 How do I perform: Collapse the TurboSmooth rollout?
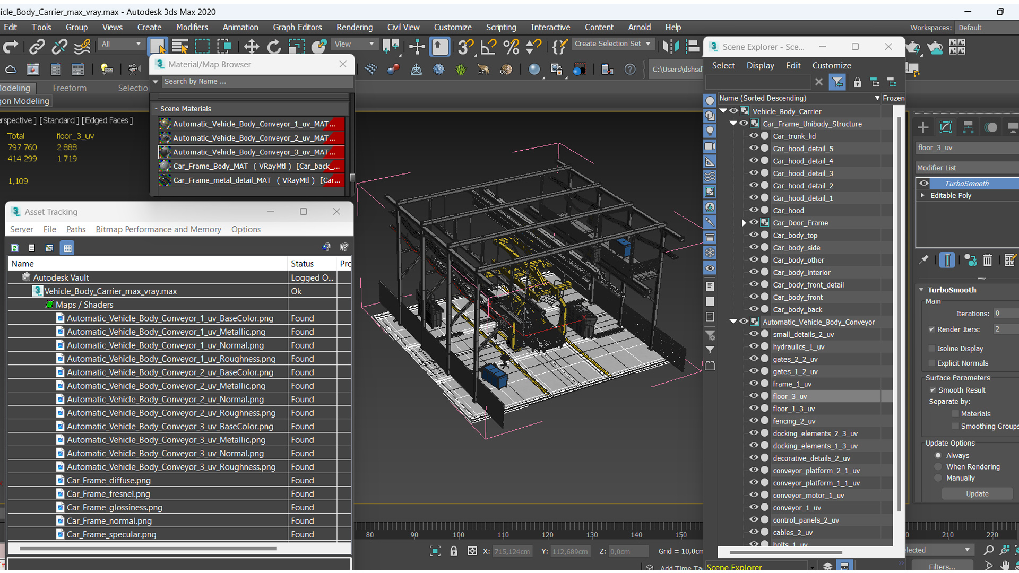(x=921, y=290)
